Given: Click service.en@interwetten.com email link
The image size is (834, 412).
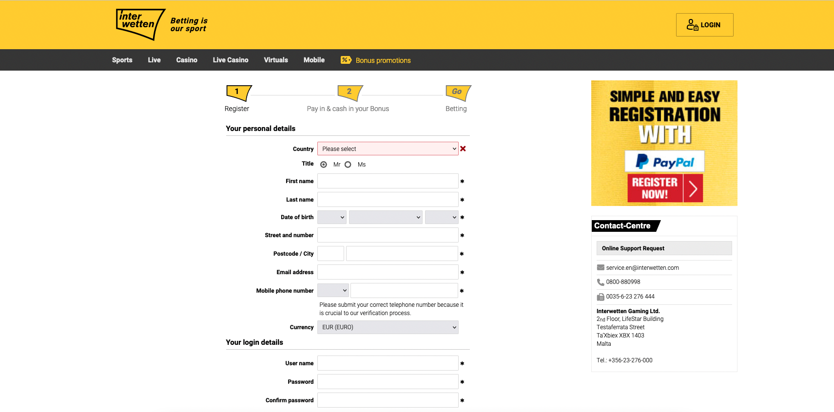Looking at the screenshot, I should point(642,268).
